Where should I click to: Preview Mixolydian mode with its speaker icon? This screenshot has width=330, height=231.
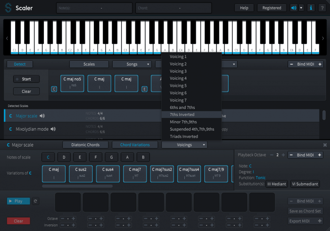click(53, 129)
